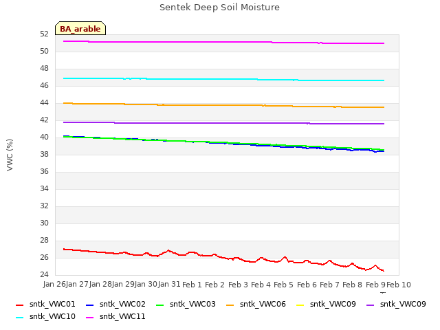Click the BA_arable annotation label
440x330 pixels.
80,29
